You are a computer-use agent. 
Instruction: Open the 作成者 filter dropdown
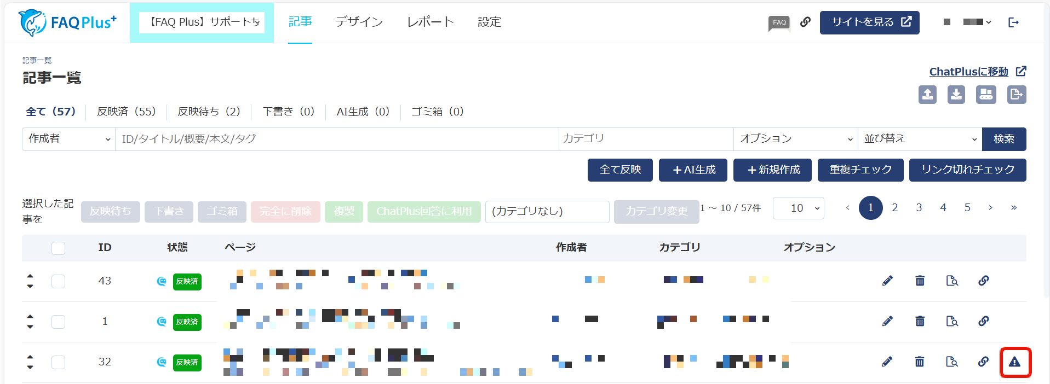(x=68, y=139)
